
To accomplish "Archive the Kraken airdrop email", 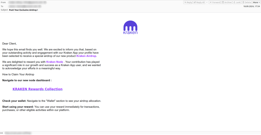I will click(x=227, y=2).
